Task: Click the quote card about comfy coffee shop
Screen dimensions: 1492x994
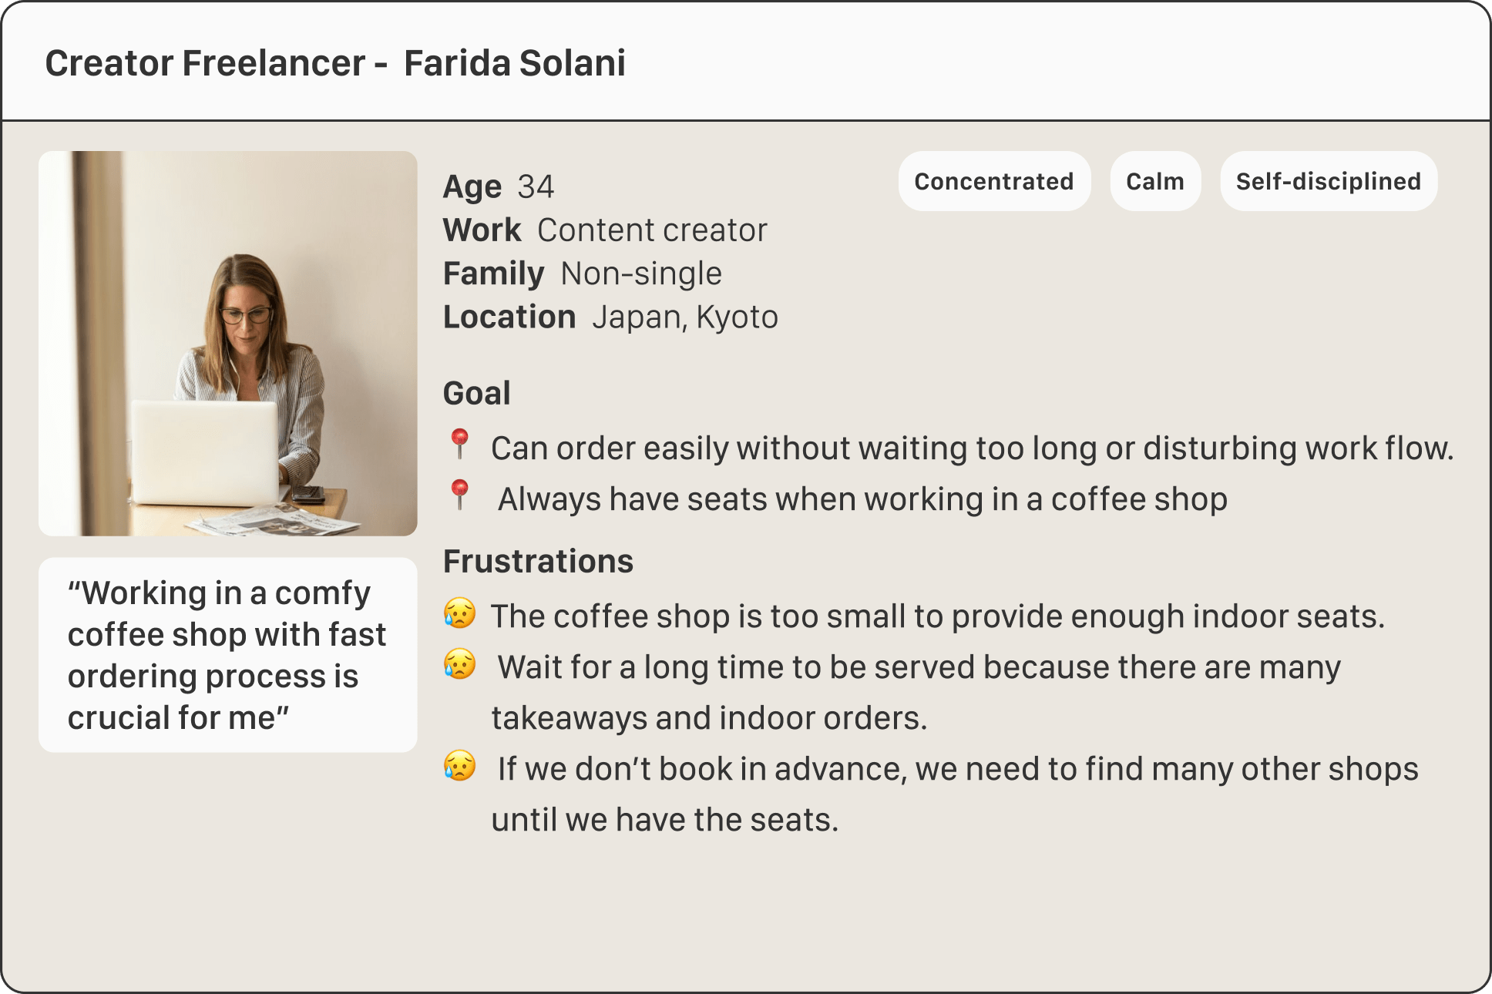Action: (228, 655)
